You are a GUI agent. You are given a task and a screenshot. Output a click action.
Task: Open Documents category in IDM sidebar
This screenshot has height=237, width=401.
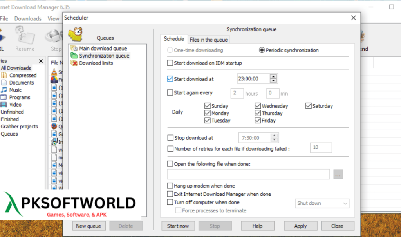coord(22,83)
